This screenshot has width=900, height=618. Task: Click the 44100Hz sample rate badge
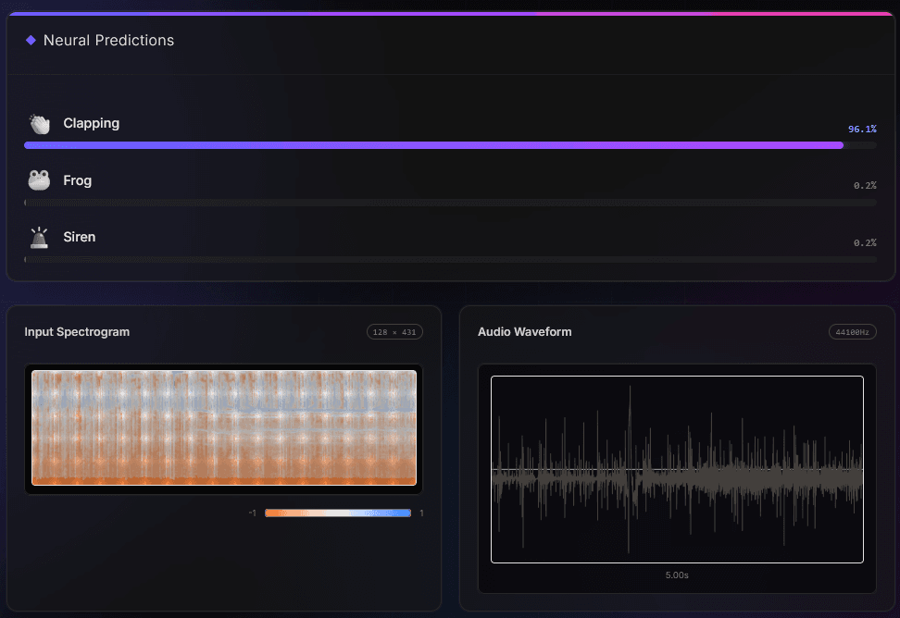click(x=853, y=332)
